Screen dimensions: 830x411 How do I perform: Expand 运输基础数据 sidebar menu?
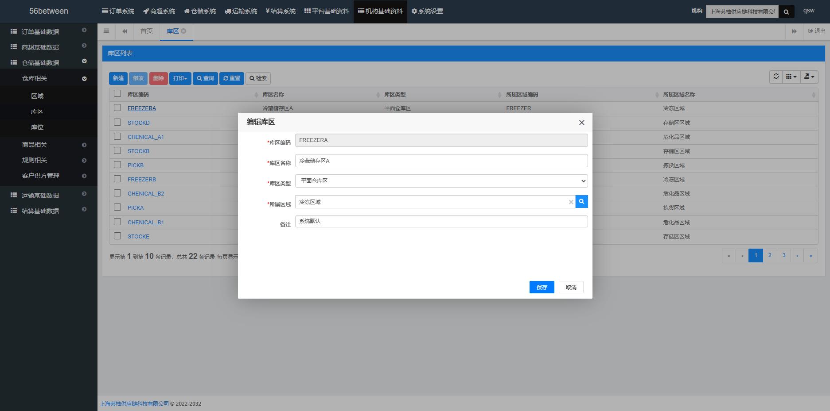click(x=48, y=195)
